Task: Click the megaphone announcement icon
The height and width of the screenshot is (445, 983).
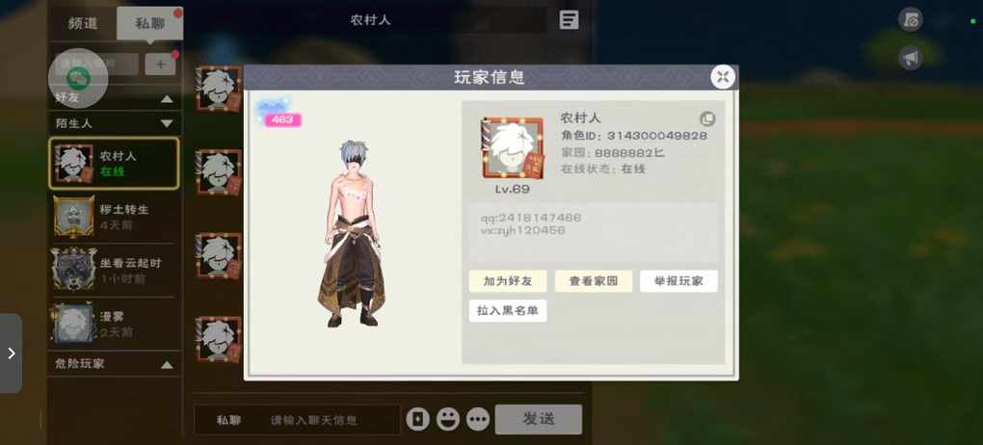Action: pyautogui.click(x=911, y=58)
